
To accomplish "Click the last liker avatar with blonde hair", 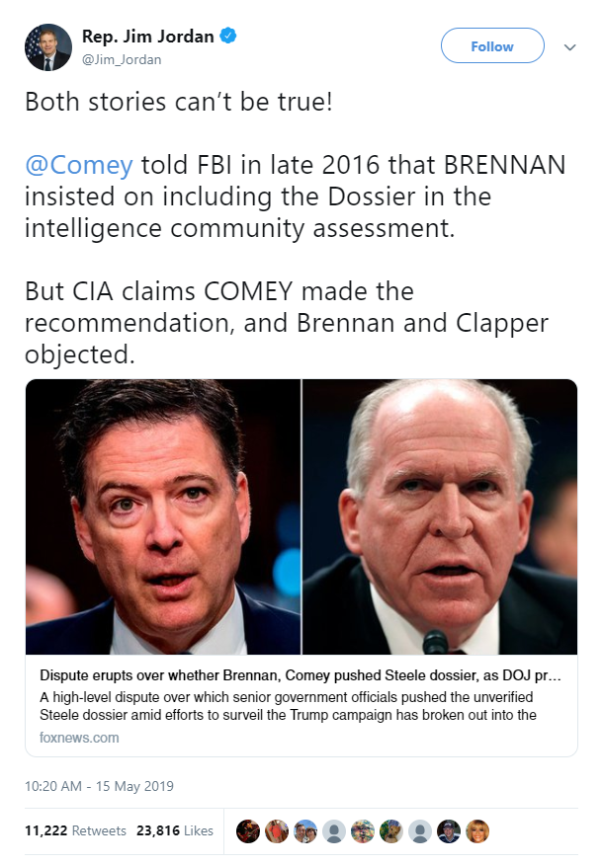I will 478,831.
